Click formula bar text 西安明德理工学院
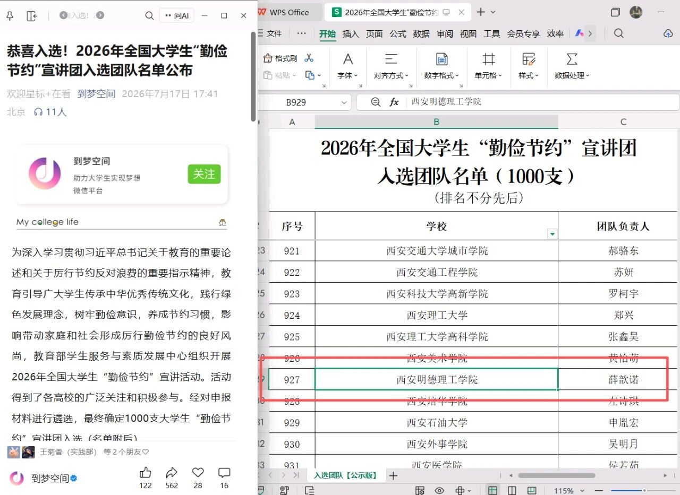 click(x=446, y=102)
